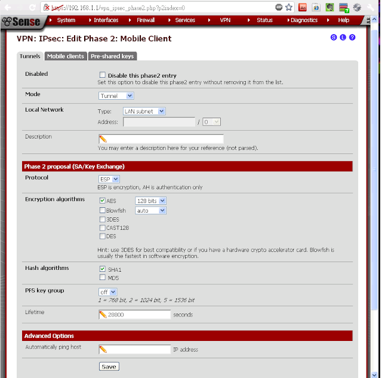Screen dimensions: 382x378
Task: Open Blowfish auto key length dropdown
Action: tap(151, 210)
